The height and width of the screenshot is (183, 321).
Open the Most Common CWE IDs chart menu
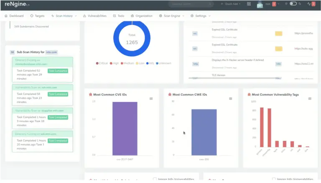click(x=231, y=99)
